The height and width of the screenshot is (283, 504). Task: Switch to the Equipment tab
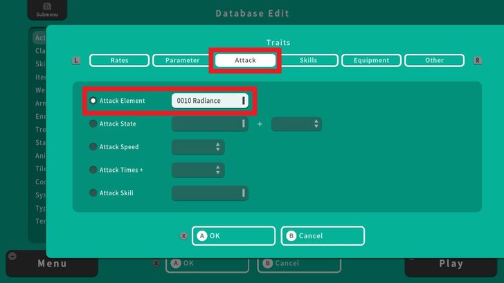371,61
